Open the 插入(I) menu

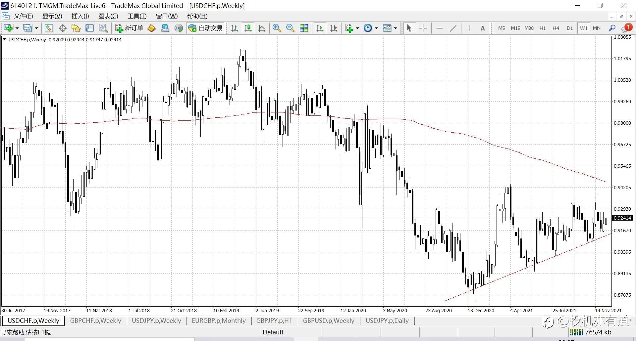tap(80, 16)
